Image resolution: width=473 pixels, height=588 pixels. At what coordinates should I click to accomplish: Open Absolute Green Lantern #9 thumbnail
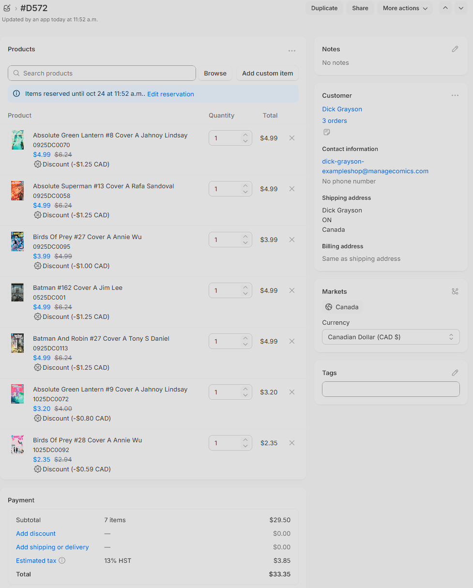pos(17,393)
